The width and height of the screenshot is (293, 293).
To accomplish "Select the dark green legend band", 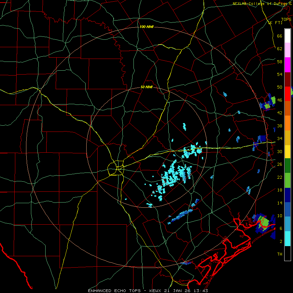I will click(287, 166).
